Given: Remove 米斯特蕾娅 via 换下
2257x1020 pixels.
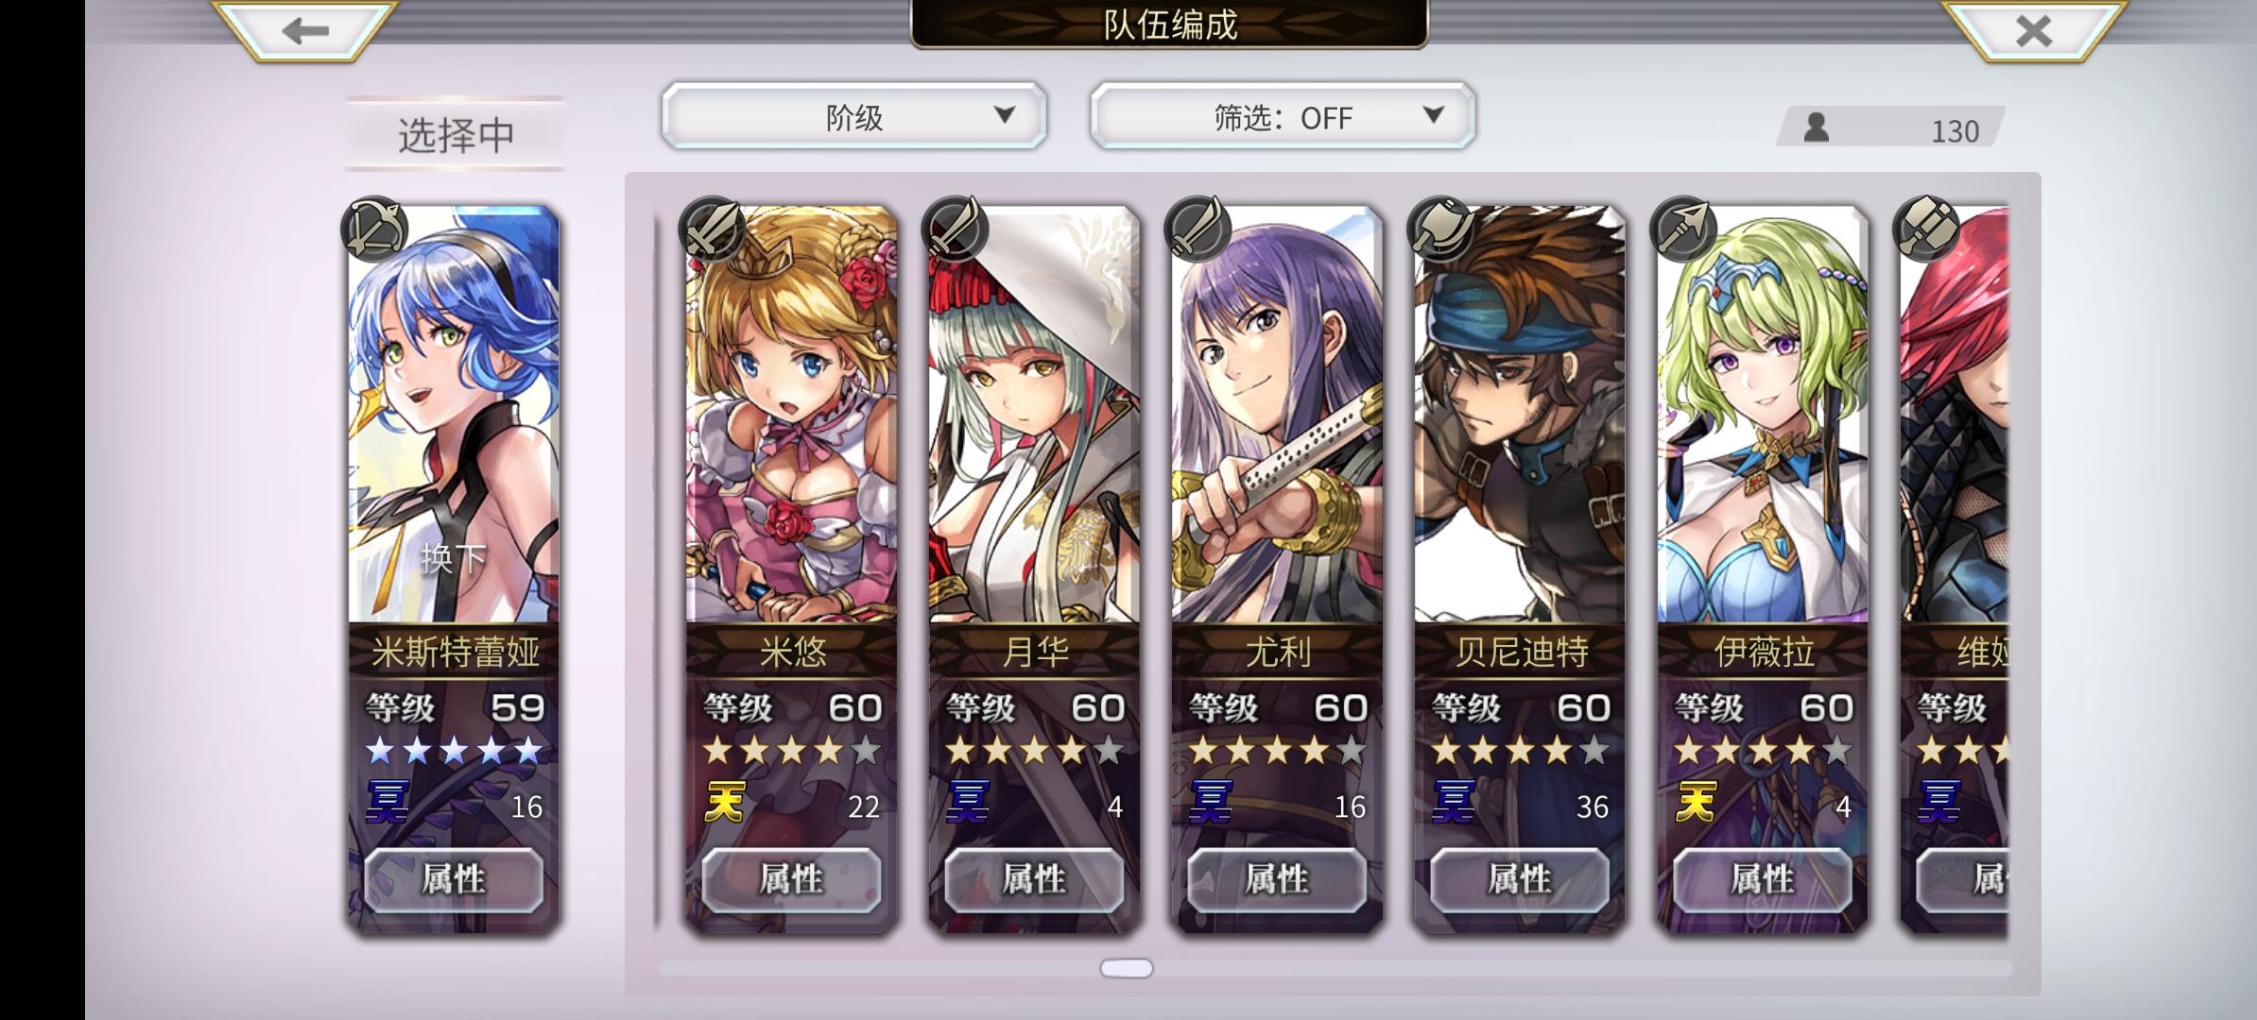Looking at the screenshot, I should coord(454,559).
